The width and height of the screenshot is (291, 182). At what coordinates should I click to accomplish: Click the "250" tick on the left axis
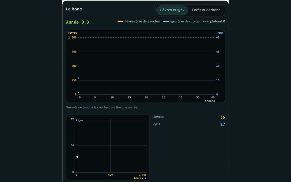pos(74,80)
